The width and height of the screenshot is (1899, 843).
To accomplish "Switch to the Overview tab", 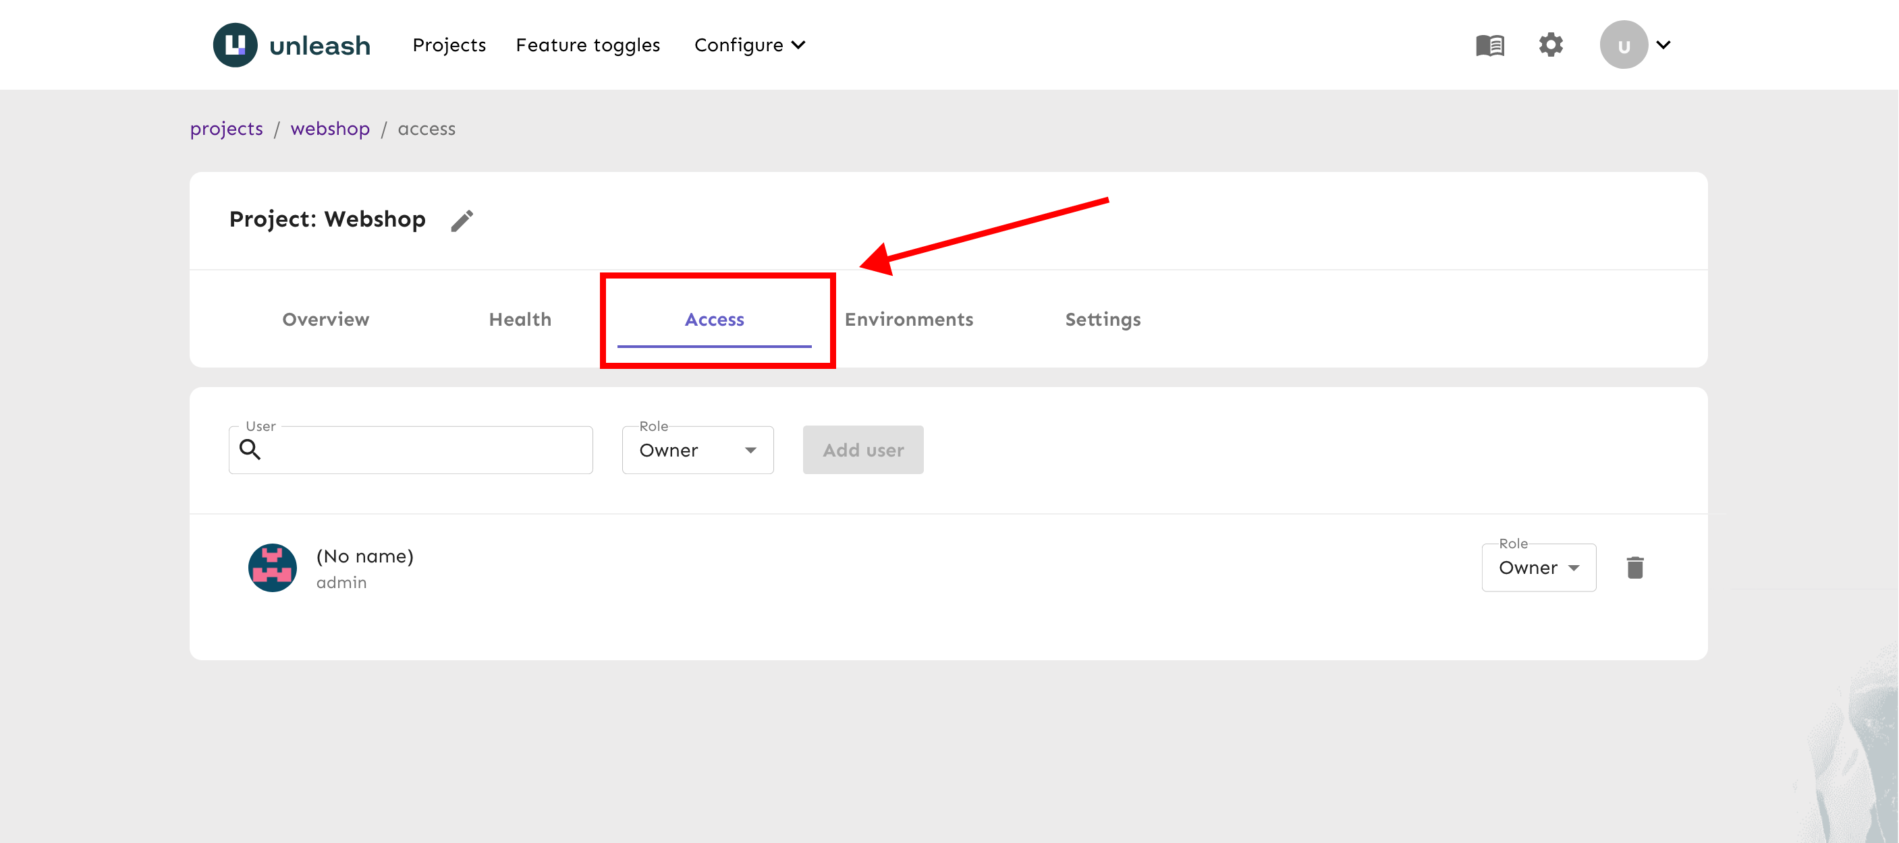I will coord(325,319).
